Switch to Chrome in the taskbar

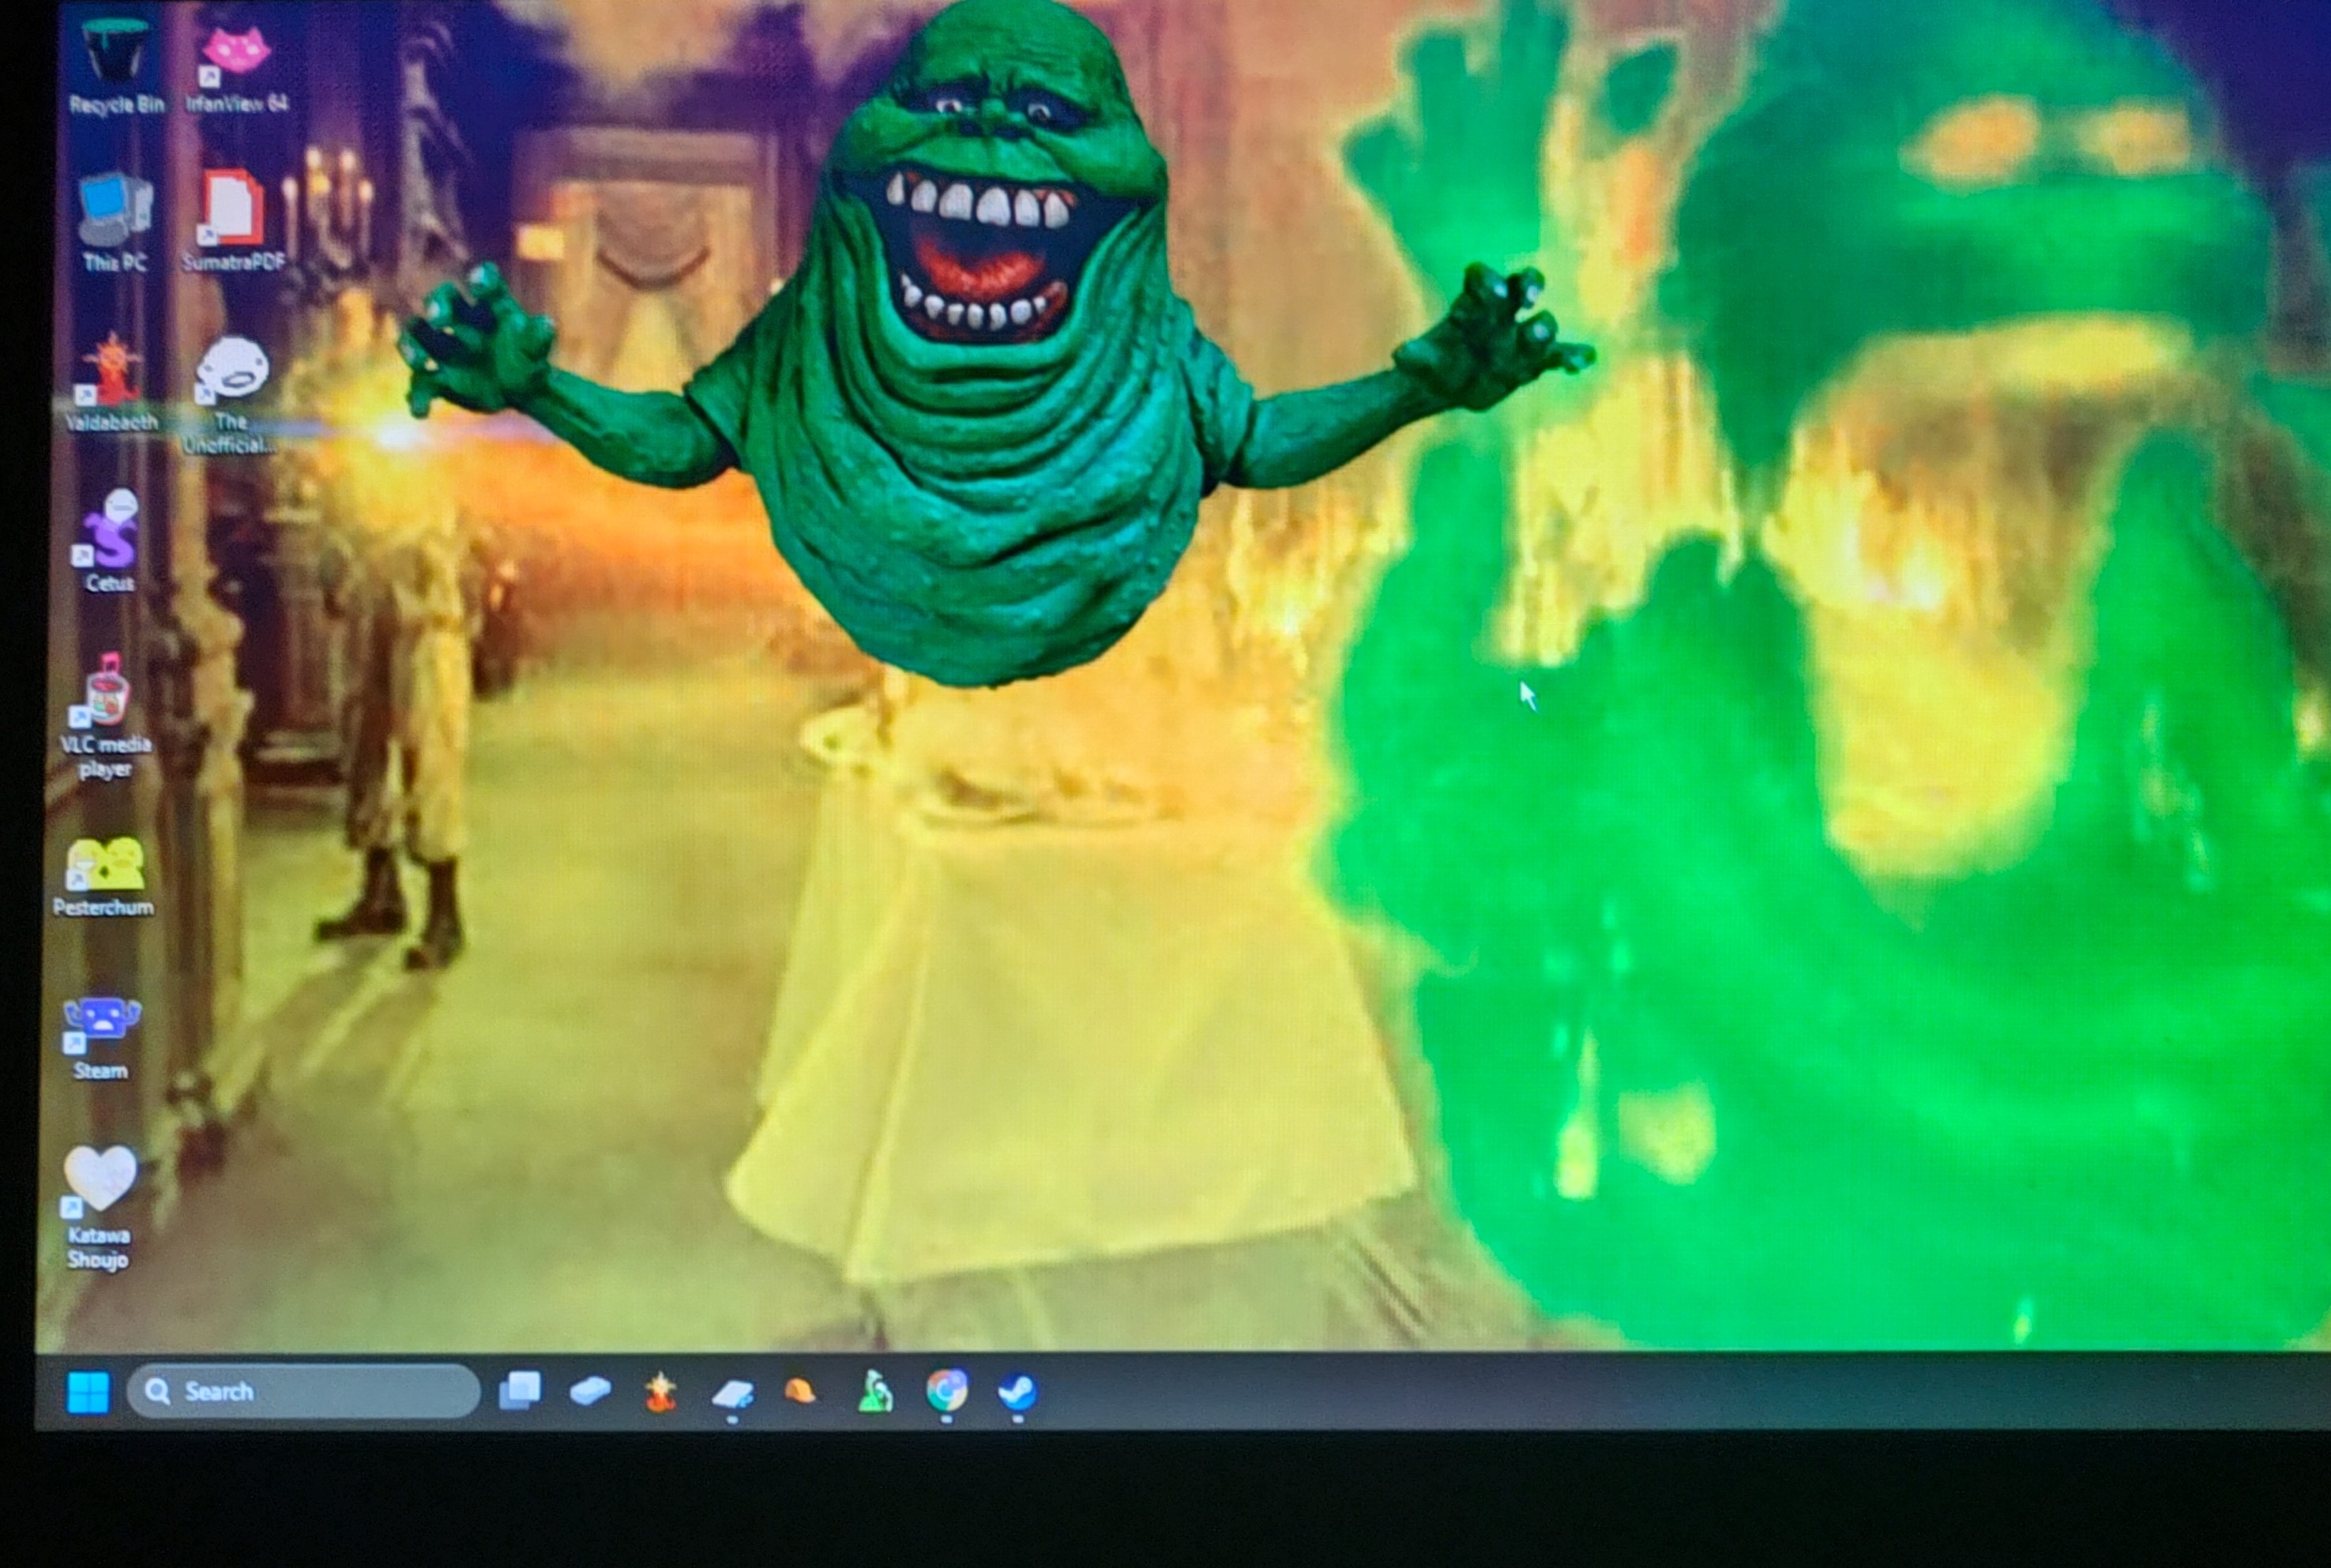(946, 1390)
